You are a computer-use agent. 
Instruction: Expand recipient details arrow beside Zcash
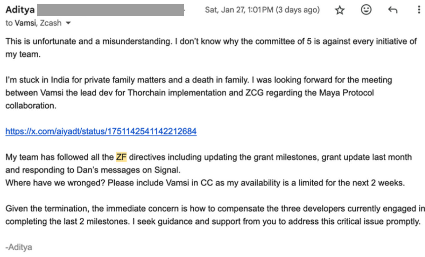68,23
